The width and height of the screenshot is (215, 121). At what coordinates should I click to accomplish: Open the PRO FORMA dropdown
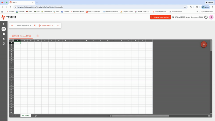click(46, 26)
